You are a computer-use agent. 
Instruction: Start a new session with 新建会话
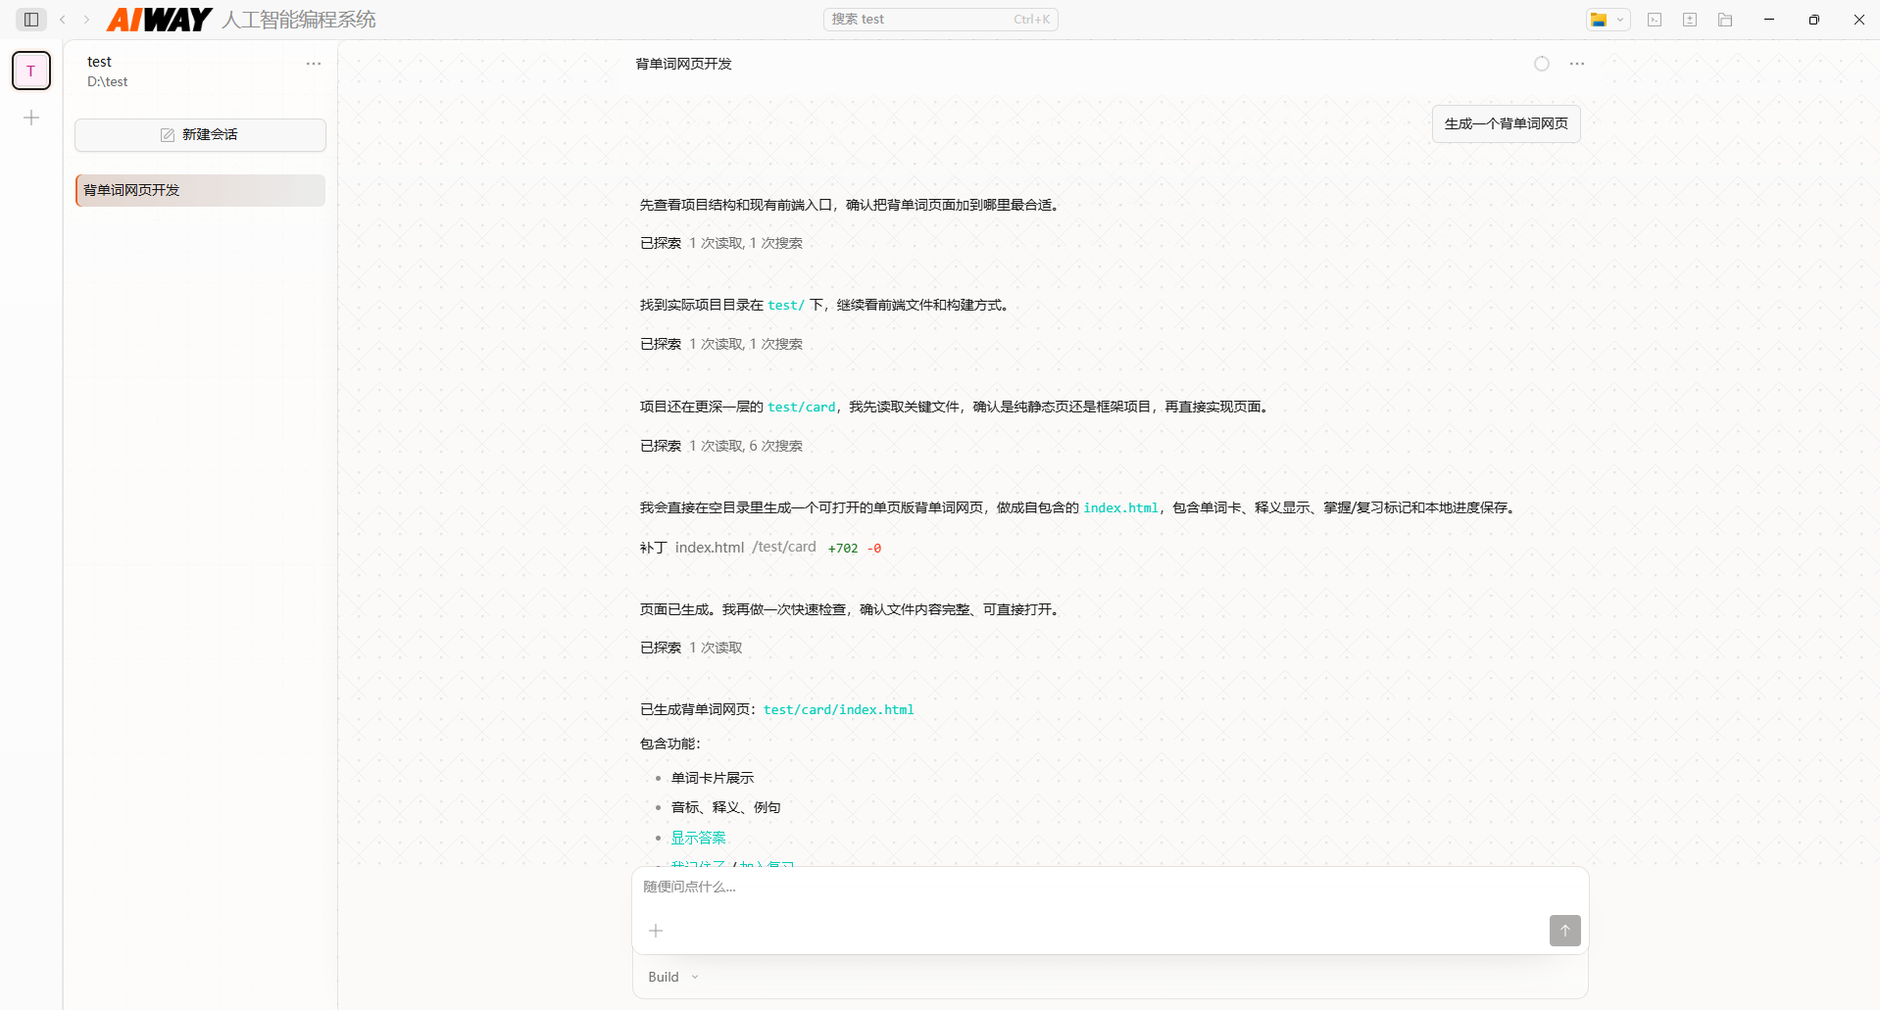(x=200, y=135)
